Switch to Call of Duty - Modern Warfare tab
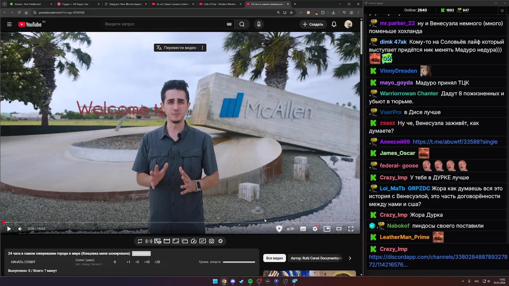The width and height of the screenshot is (509, 286). click(x=220, y=4)
